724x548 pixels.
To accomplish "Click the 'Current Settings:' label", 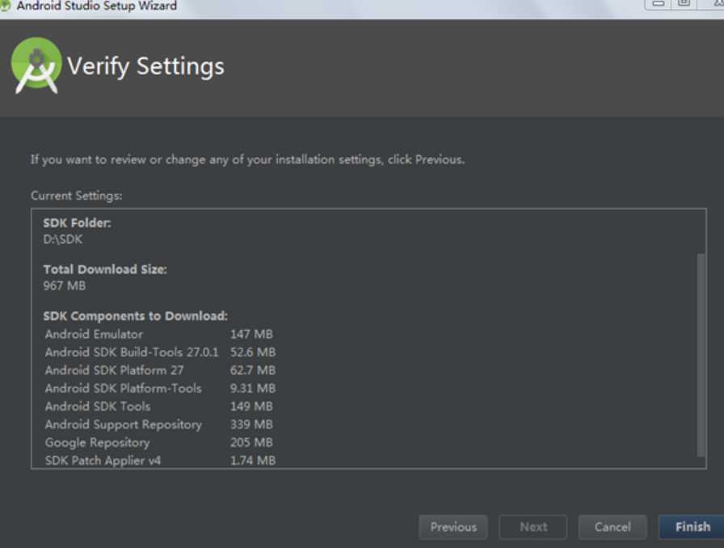I will (77, 196).
